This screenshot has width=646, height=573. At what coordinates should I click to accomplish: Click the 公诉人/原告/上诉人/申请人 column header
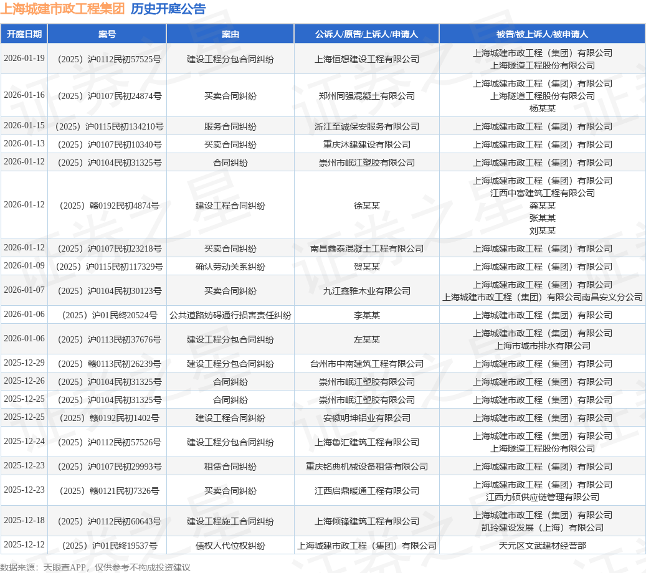(366, 34)
